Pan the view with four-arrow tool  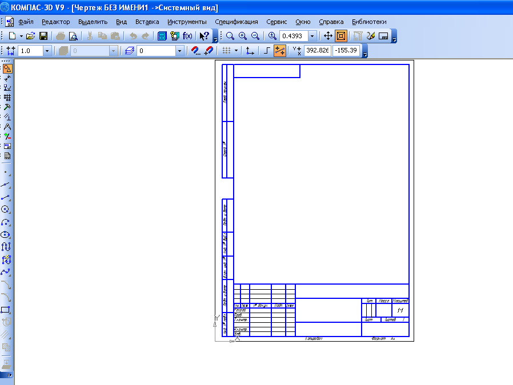click(328, 36)
